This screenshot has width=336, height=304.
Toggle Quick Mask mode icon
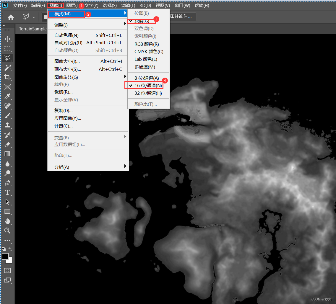7,271
